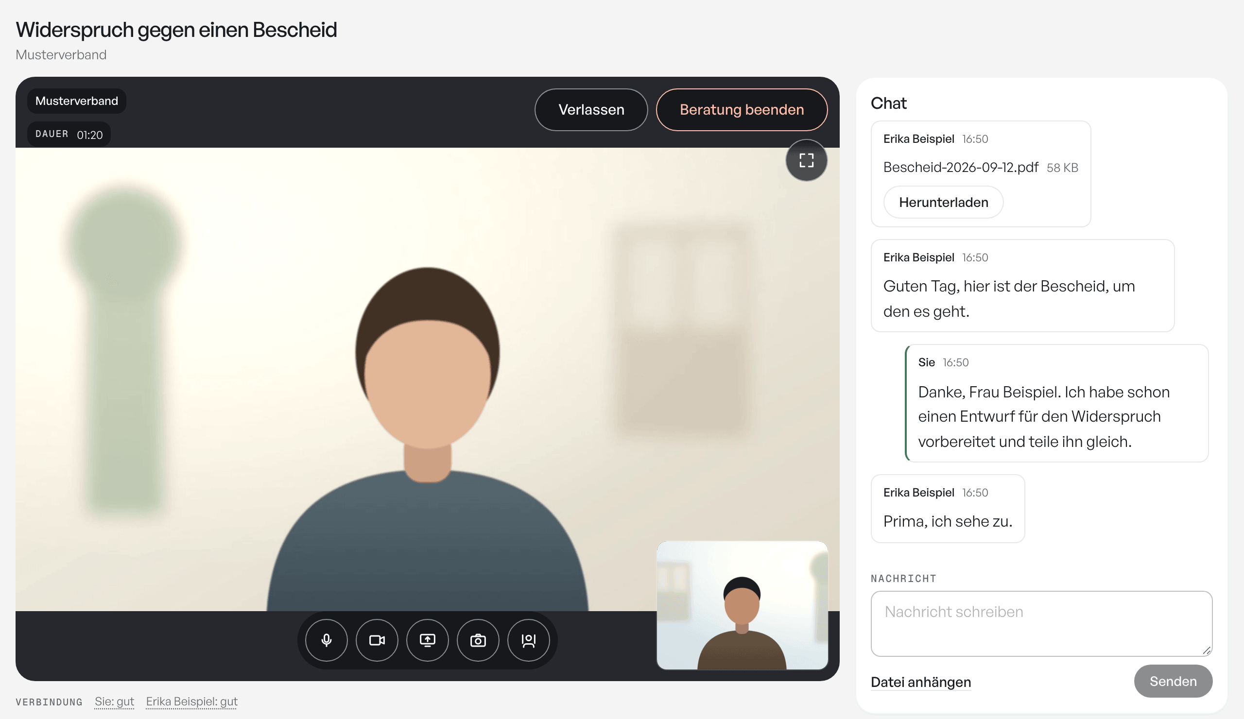Focus the Nachricht schreiben text field

[1041, 624]
